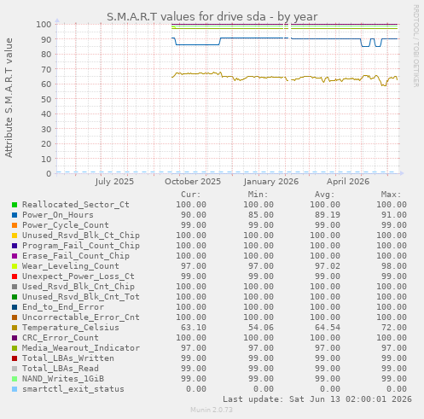424x419 pixels.
Task: Select the Uncorrectable_Error_Cnt label
Action: [x=81, y=317]
